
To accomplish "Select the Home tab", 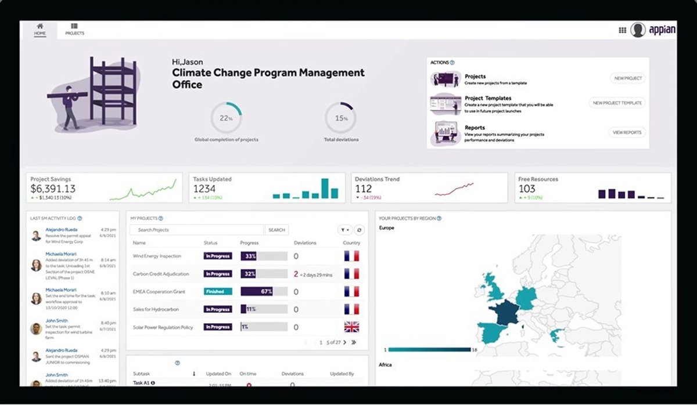I will click(39, 30).
